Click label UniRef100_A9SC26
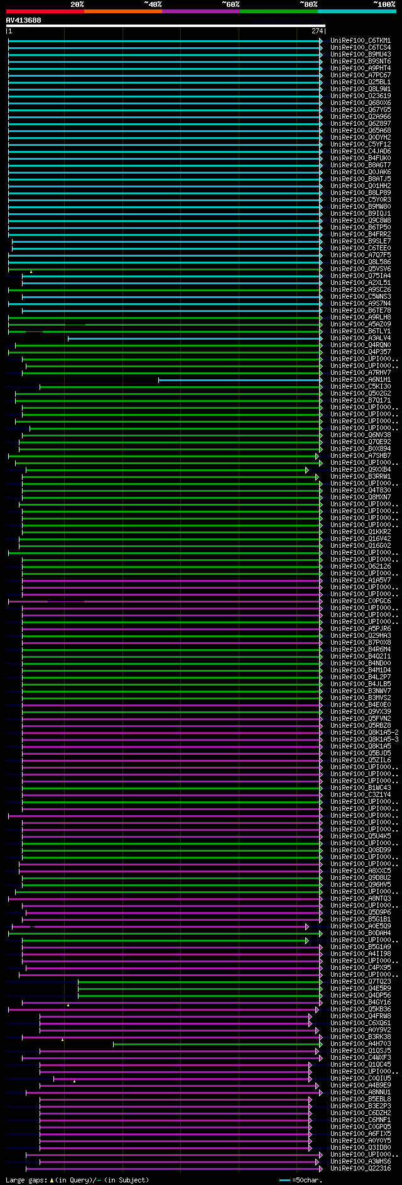 coord(361,290)
